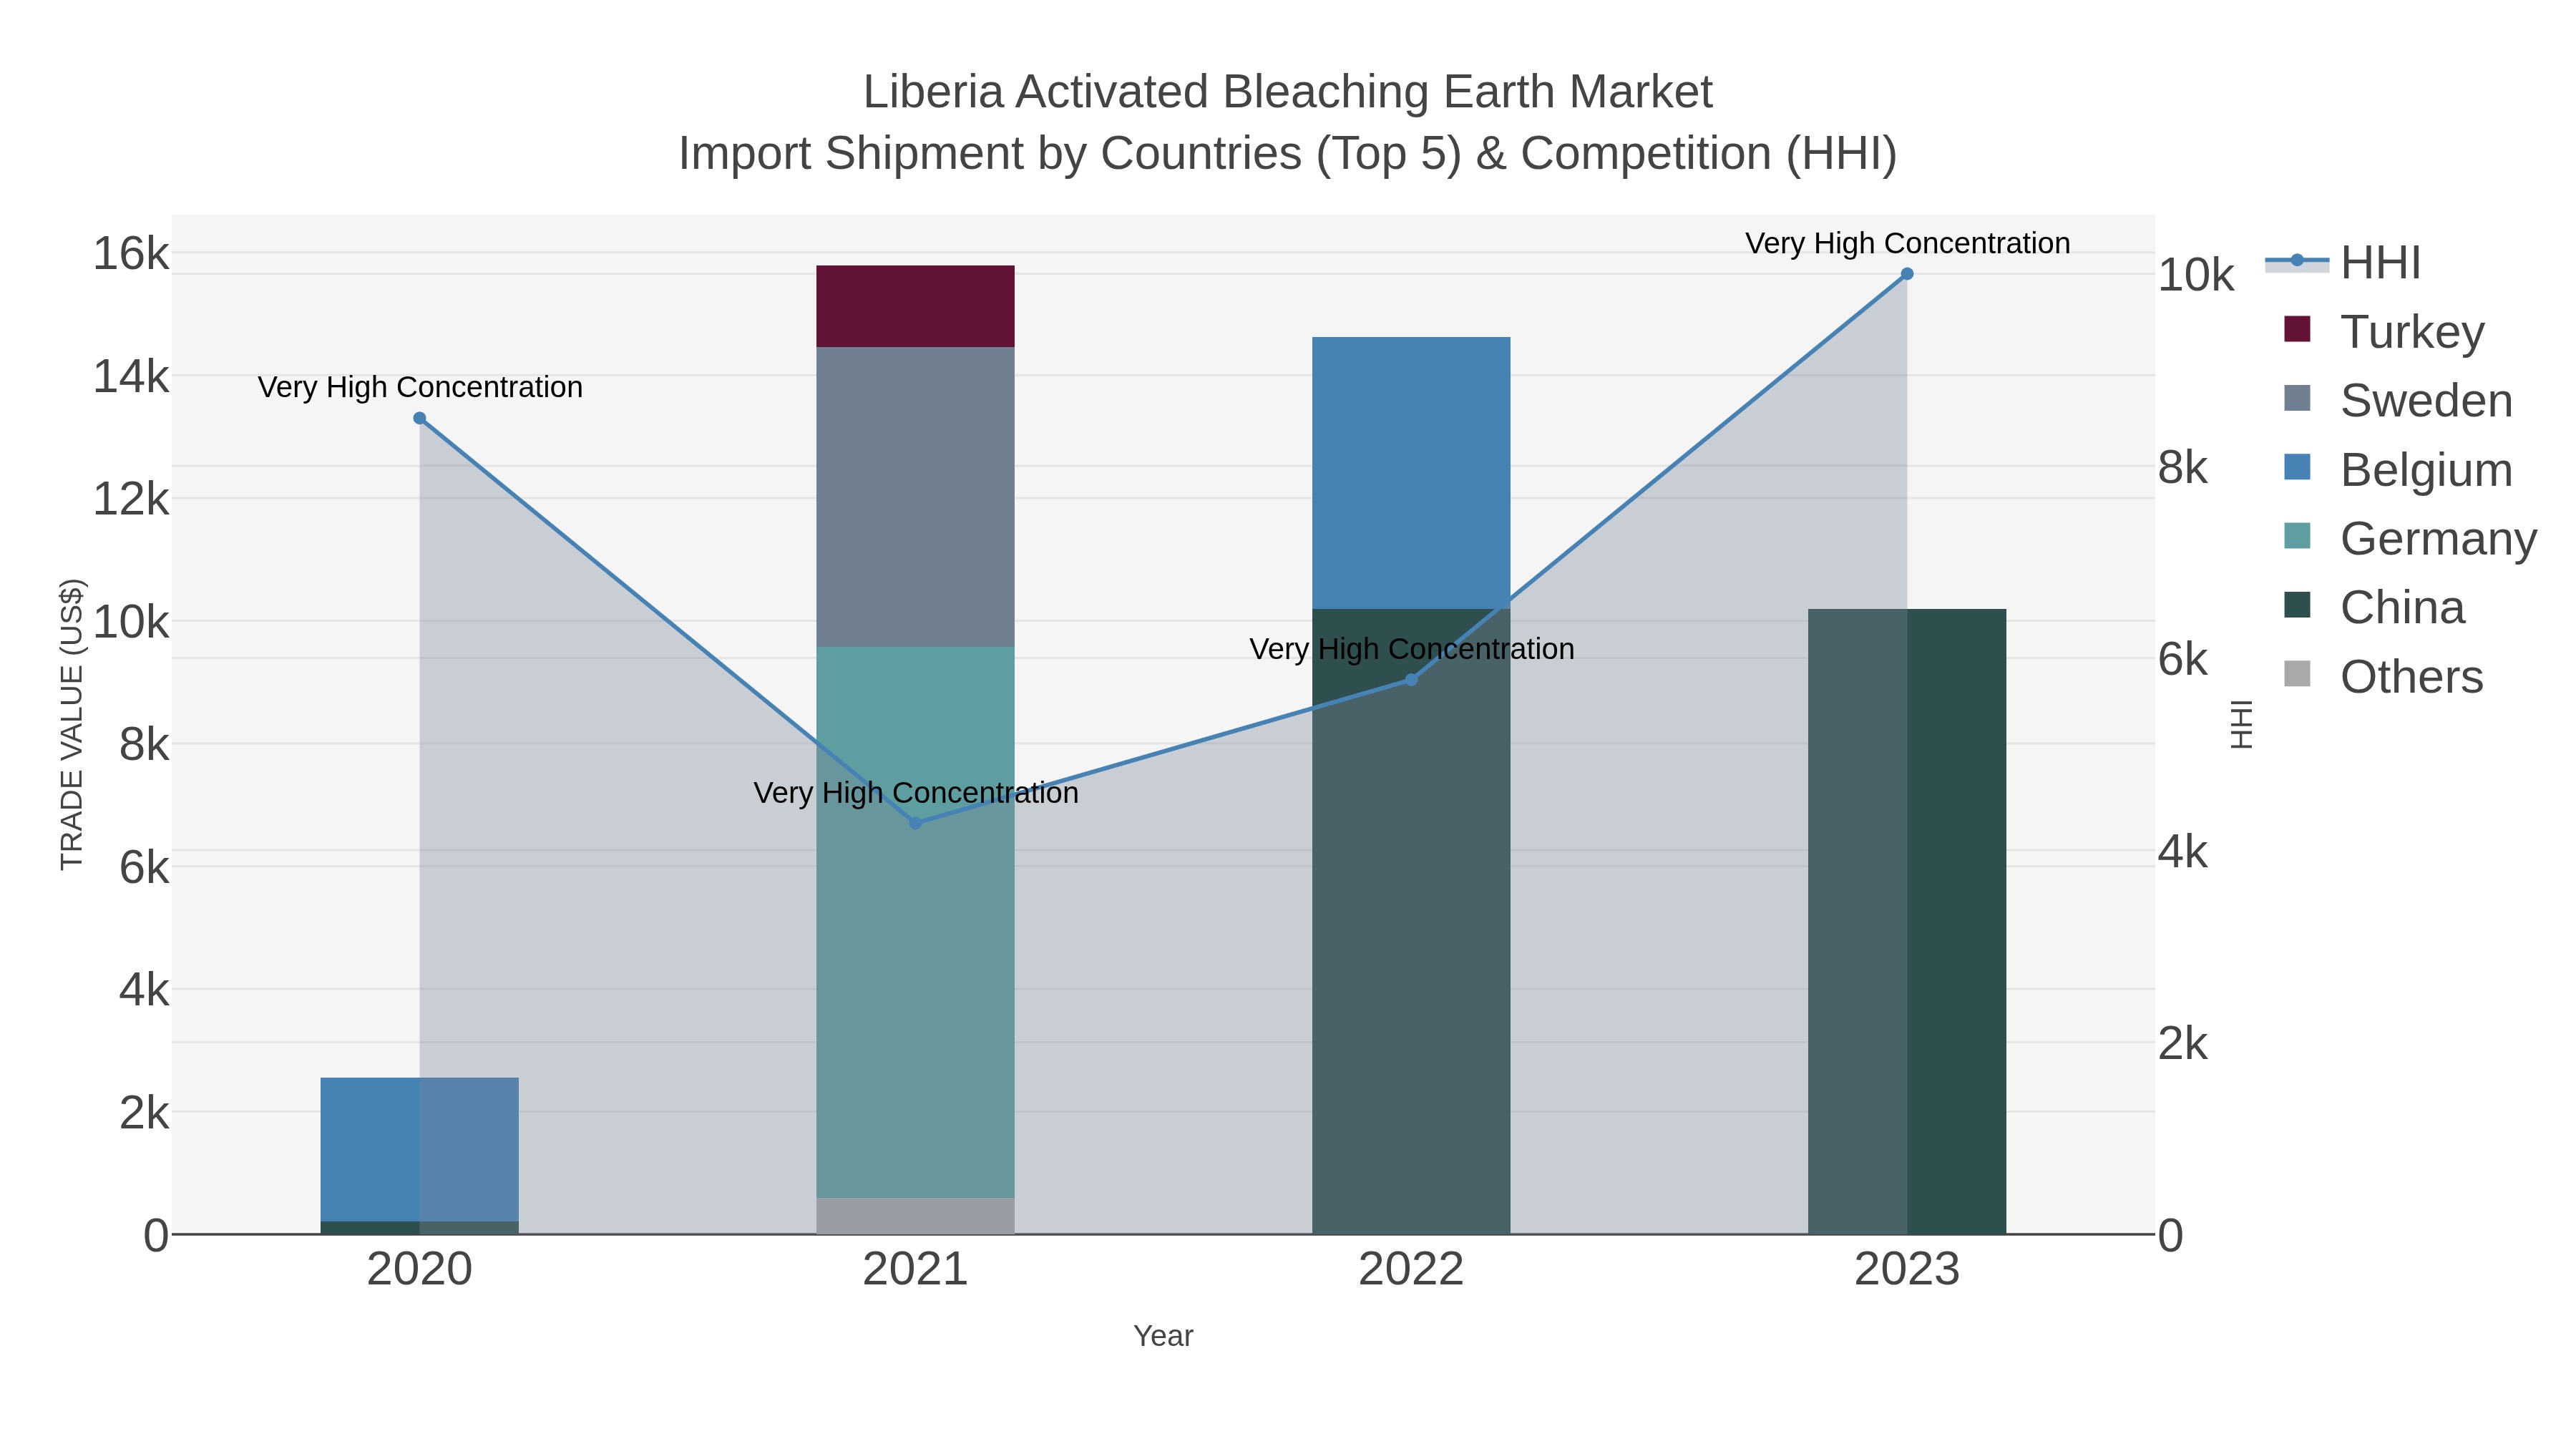Toggle China series via legend label
This screenshot has height=1449, width=2576.
[2402, 608]
